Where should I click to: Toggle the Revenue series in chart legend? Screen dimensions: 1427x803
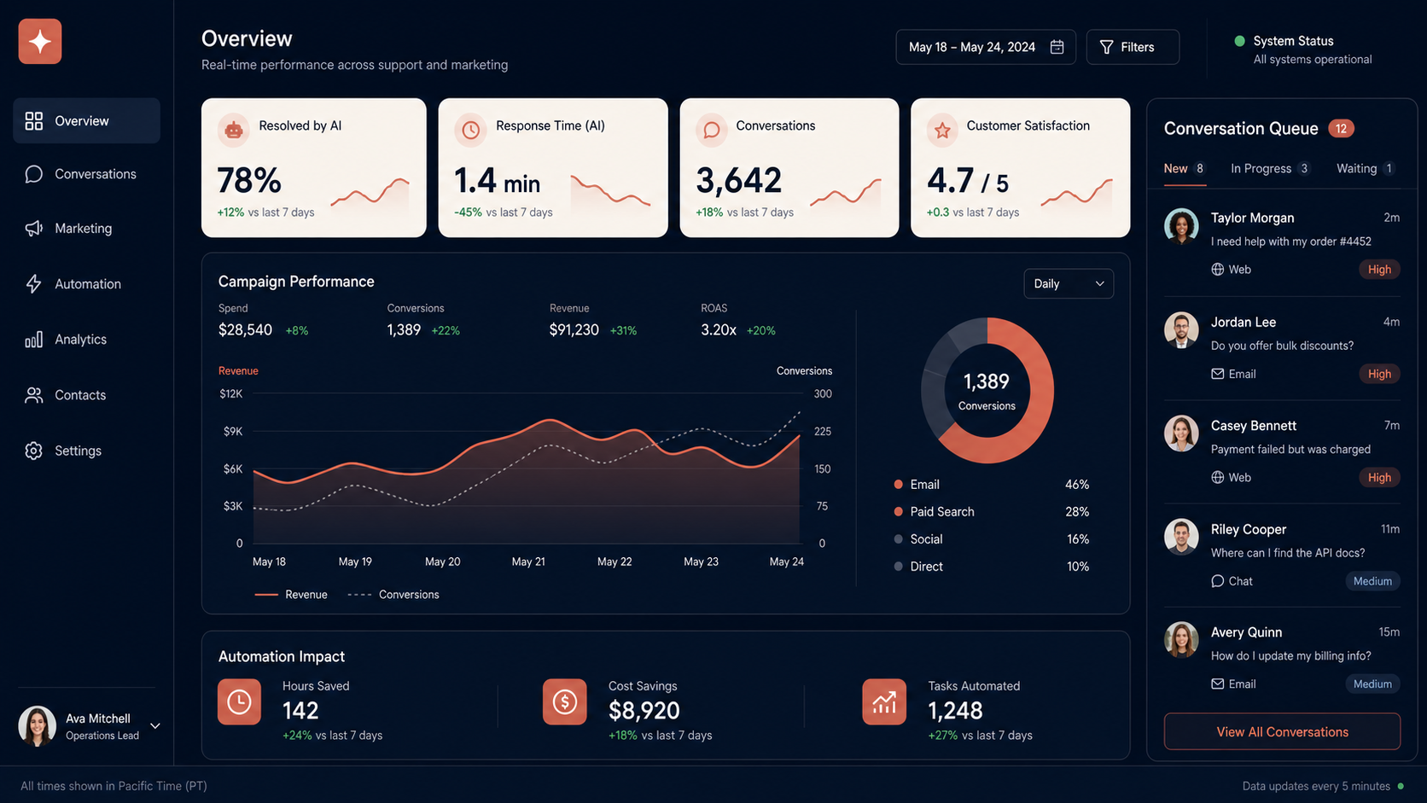(291, 595)
